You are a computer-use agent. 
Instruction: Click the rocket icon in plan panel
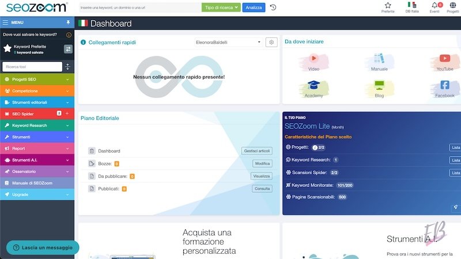click(x=455, y=207)
